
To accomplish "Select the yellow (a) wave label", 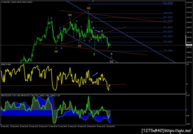I will click(56, 51).
